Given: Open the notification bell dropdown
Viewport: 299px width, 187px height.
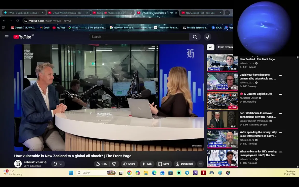Looking at the screenshot, I should coord(58,164).
